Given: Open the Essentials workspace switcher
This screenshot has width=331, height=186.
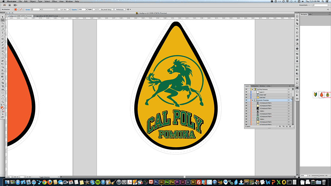Looking at the screenshot, I should 304,5.
